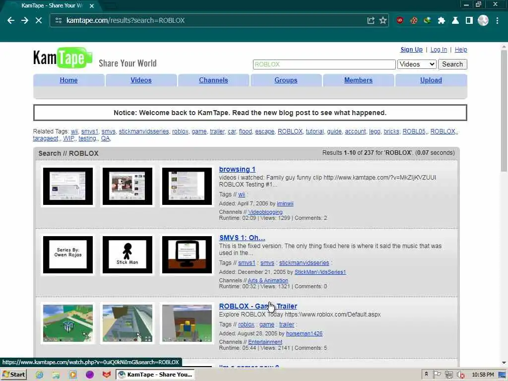Open the Help link
Viewport: 508px width, 381px height.
[461, 50]
